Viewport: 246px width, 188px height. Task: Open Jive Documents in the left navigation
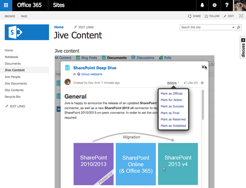tap(16, 84)
